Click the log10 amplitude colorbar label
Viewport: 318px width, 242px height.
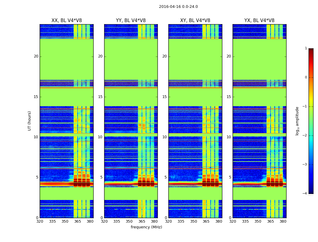[297, 121]
